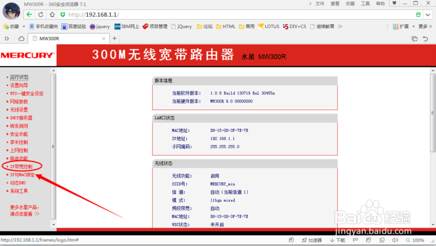436x246 pixels.
Task: Open the 帮助 menu
Action: coord(380,3)
